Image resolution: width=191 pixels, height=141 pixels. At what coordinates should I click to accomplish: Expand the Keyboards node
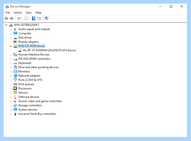11,63
